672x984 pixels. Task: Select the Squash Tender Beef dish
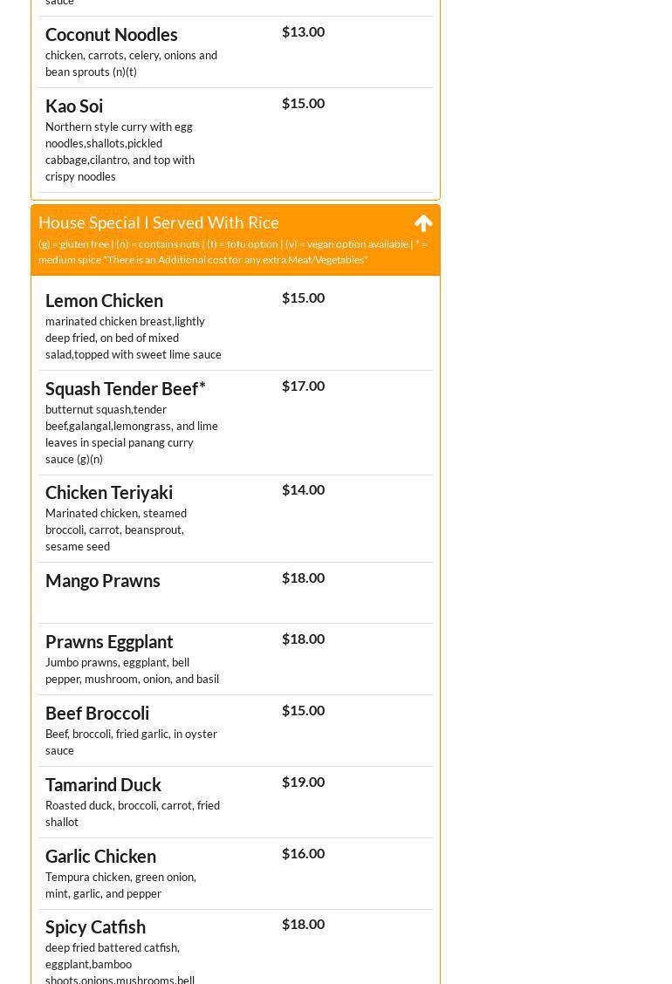pyautogui.click(x=125, y=388)
